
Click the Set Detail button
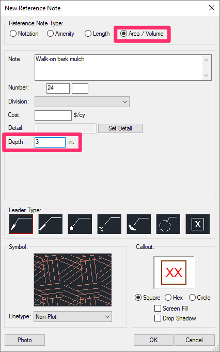point(120,128)
